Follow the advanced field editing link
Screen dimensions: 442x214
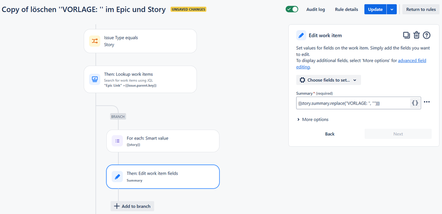pos(361,64)
